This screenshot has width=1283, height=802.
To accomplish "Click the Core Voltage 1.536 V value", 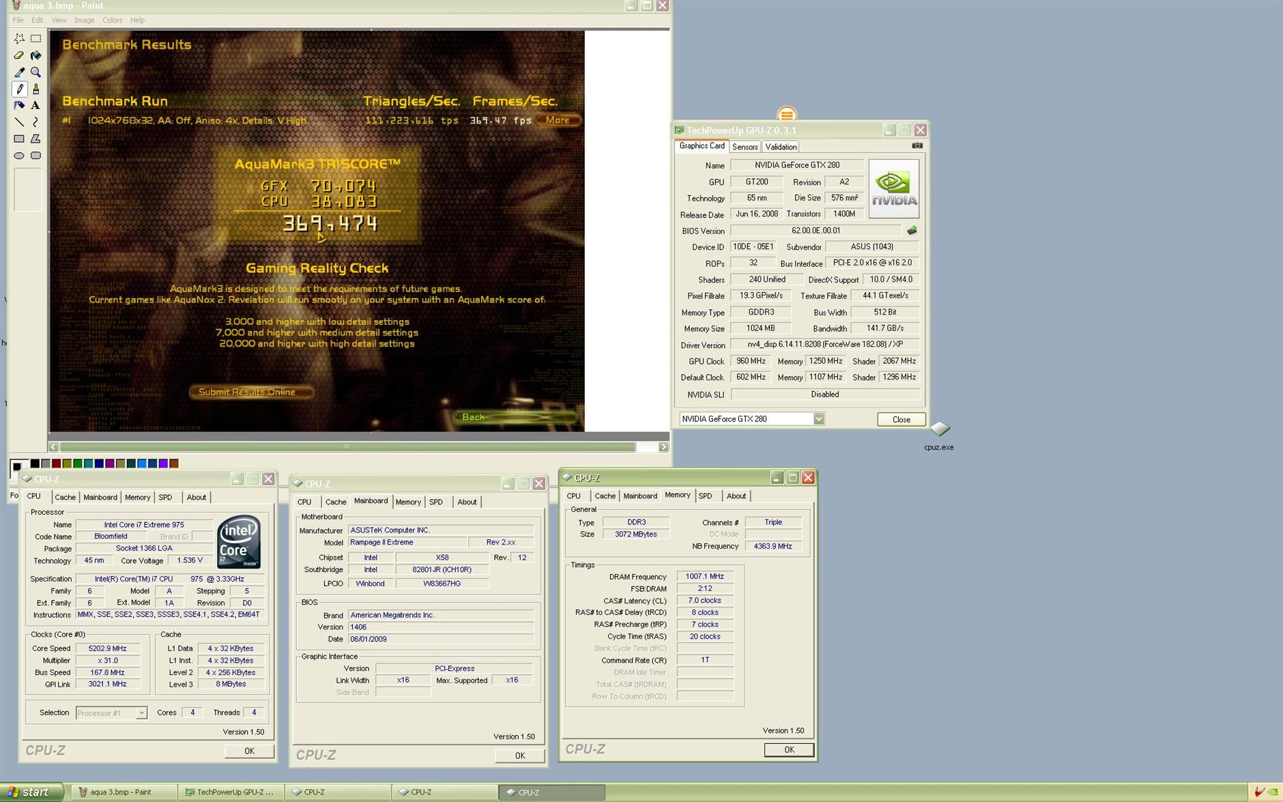I will [x=190, y=560].
